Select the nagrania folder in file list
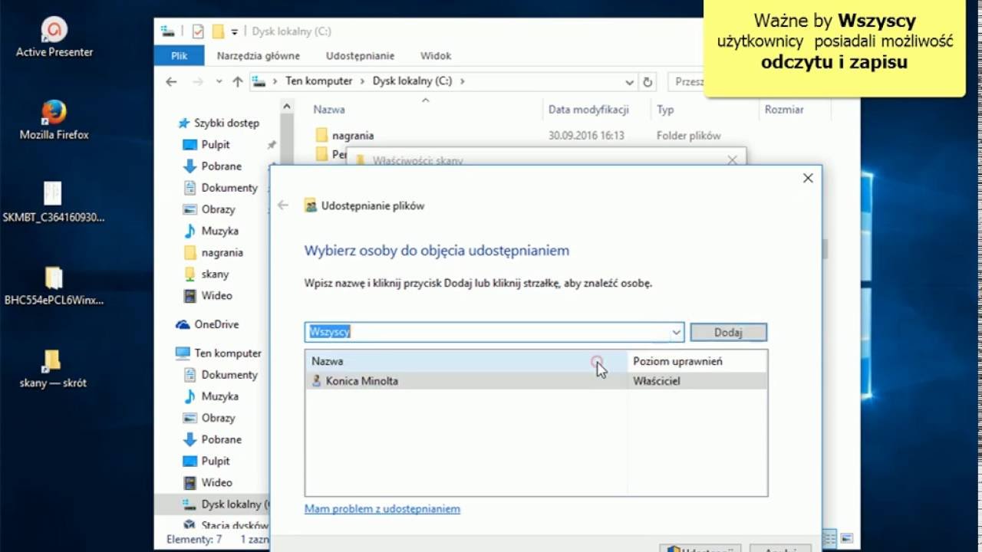The height and width of the screenshot is (552, 982). tap(353, 136)
